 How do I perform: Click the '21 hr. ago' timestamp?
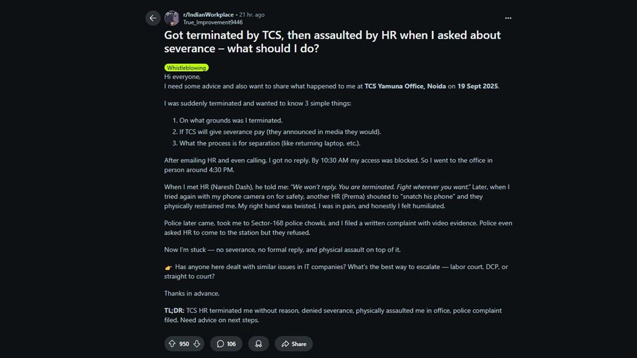click(x=252, y=15)
